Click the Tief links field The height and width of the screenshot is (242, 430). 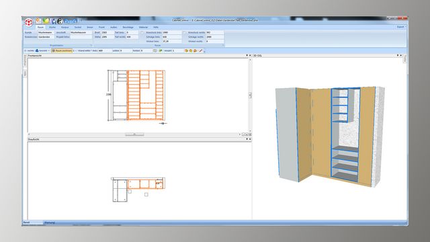tap(132, 32)
